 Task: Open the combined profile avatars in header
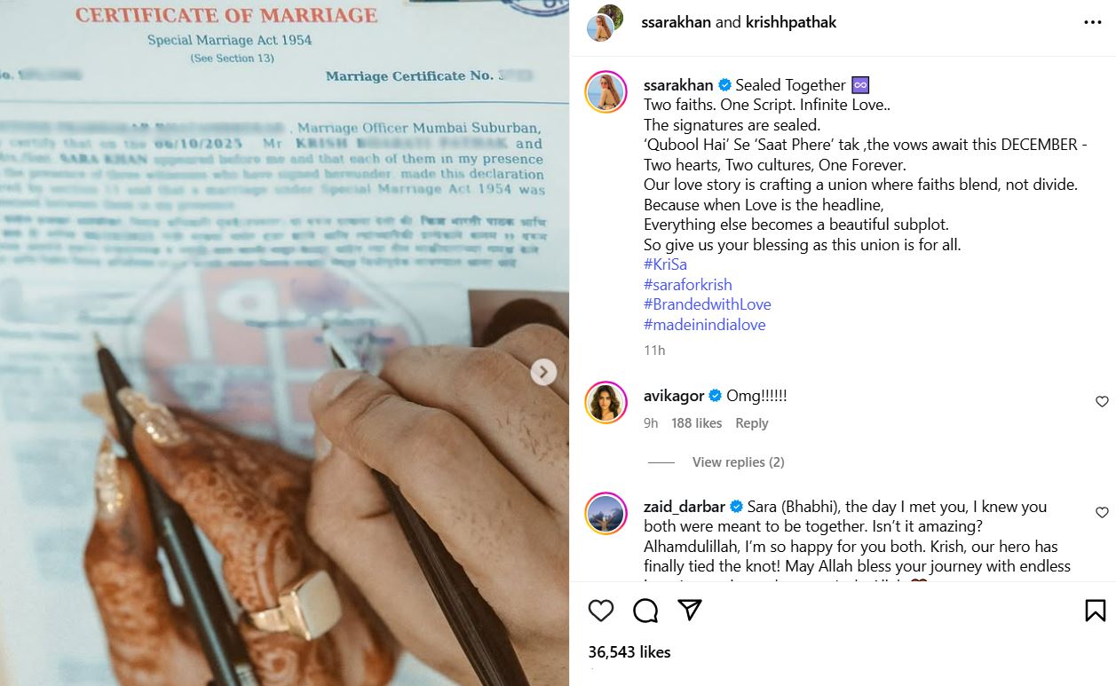click(605, 23)
